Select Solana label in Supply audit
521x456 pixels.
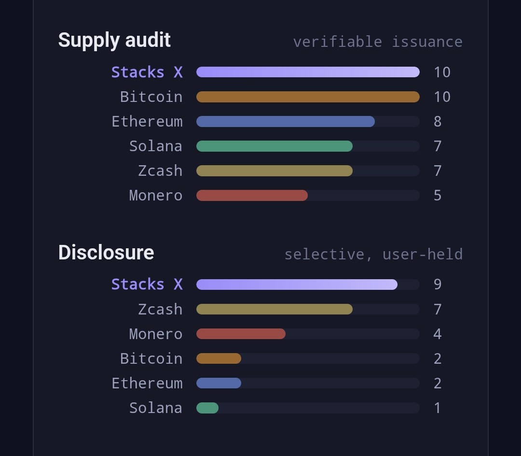(156, 146)
